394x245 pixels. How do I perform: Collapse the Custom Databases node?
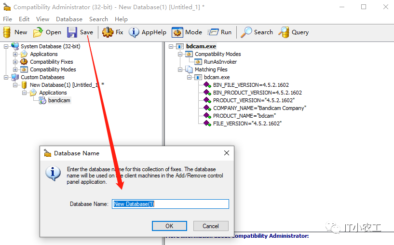(x=6, y=77)
